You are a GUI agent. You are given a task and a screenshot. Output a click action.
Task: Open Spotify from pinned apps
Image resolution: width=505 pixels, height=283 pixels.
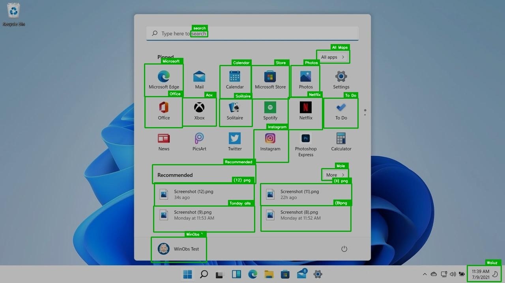pyautogui.click(x=270, y=111)
